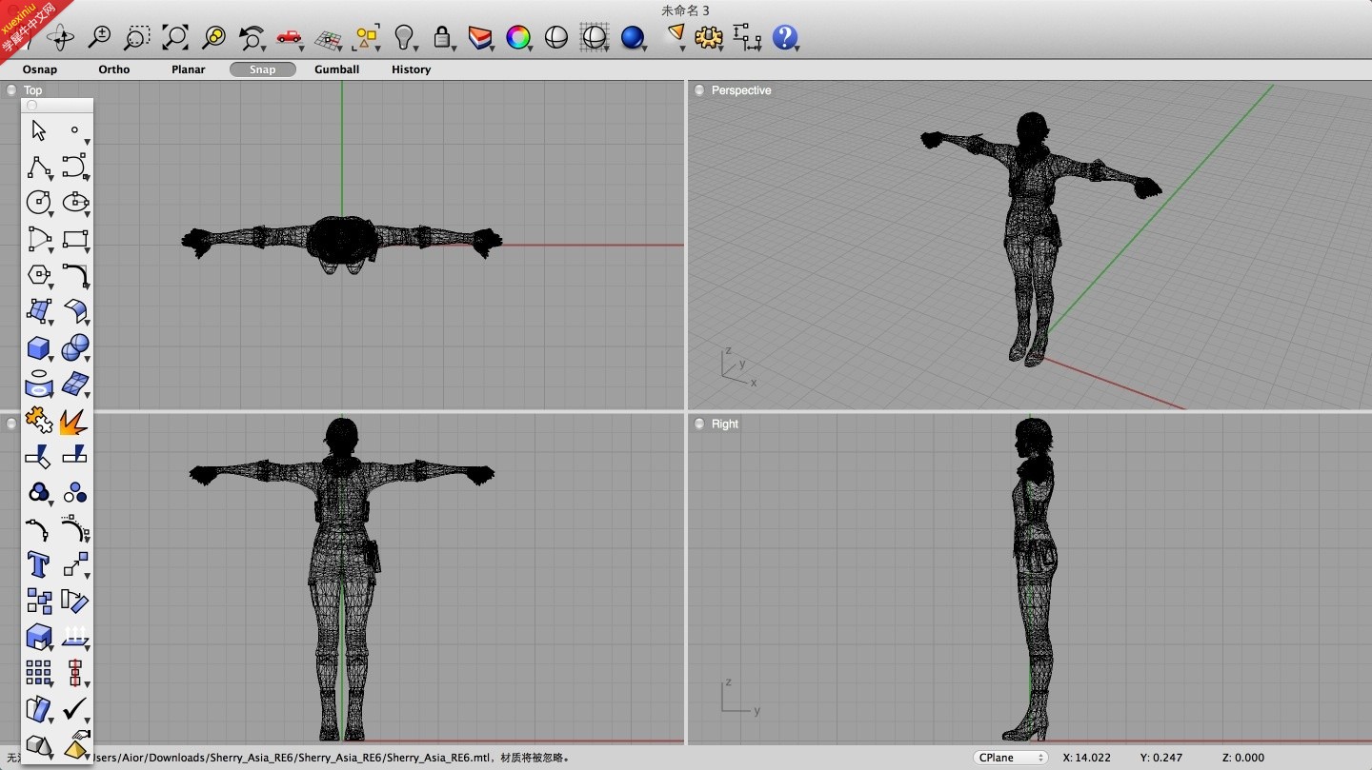Close the floating tool palette
The width and height of the screenshot is (1372, 770).
coord(31,105)
